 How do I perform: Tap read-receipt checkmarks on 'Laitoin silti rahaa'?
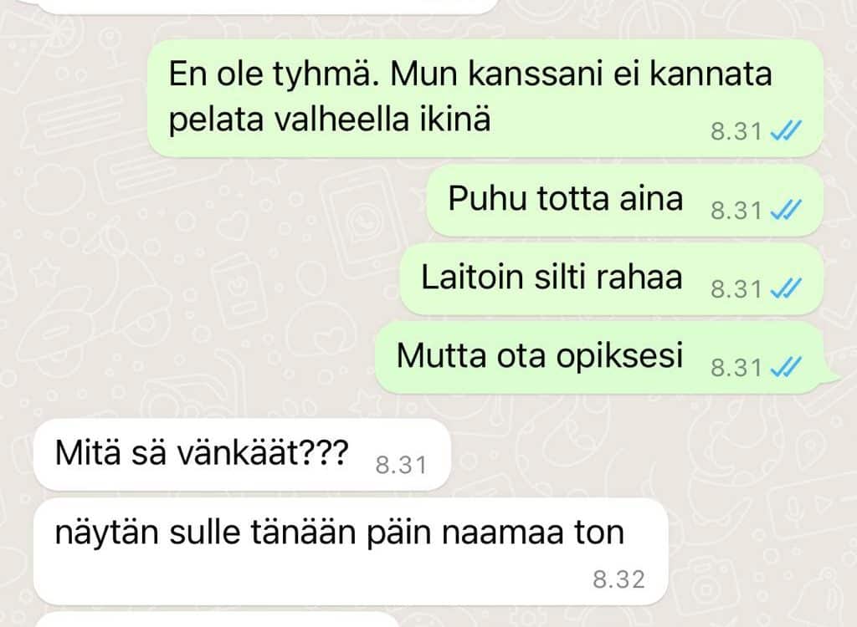(x=786, y=288)
